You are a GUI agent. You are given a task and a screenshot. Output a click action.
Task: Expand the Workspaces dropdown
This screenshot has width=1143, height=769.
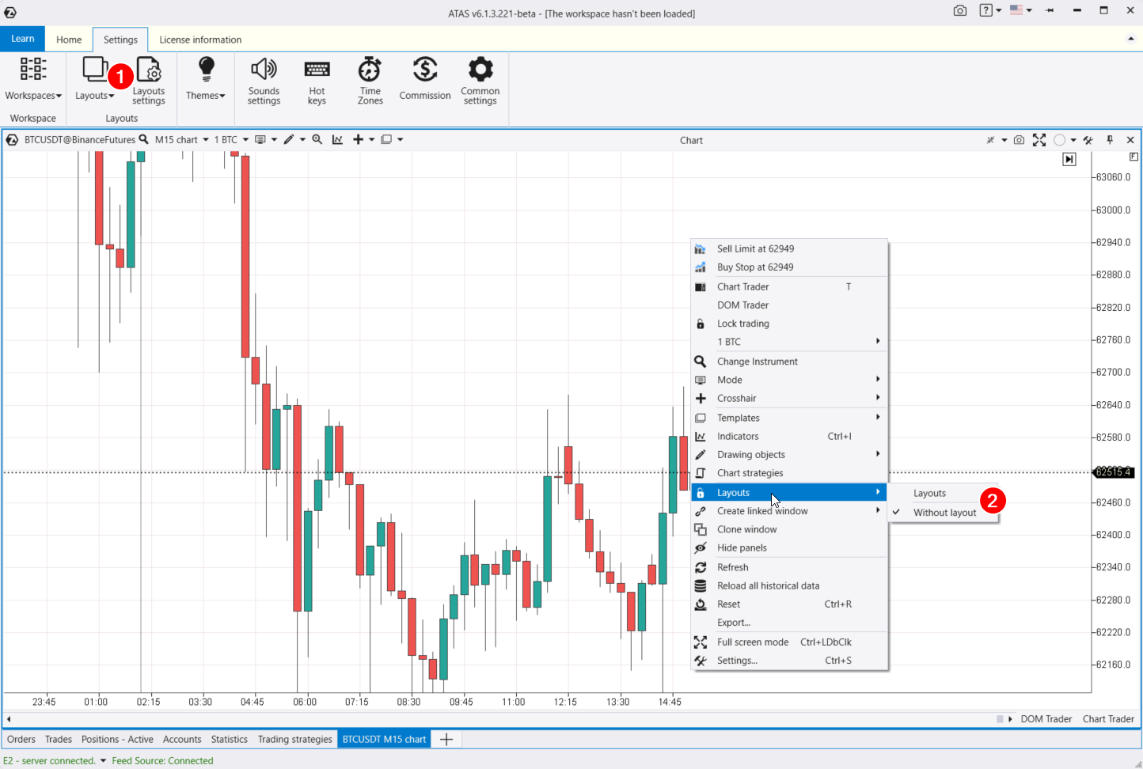33,80
